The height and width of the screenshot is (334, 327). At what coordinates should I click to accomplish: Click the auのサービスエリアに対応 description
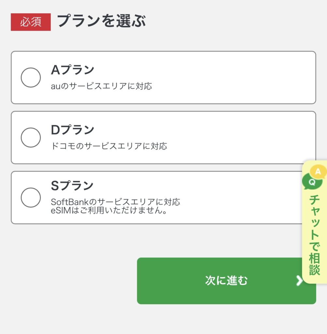point(101,86)
